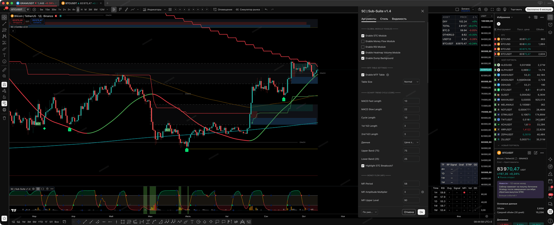Select the Ruler measure tool in left toolbar
Image resolution: width=554 pixels, height=225 pixels.
(x=4, y=70)
